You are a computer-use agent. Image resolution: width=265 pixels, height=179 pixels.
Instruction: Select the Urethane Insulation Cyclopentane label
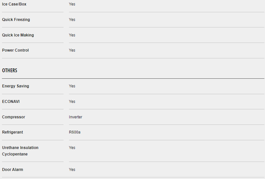coord(20,151)
